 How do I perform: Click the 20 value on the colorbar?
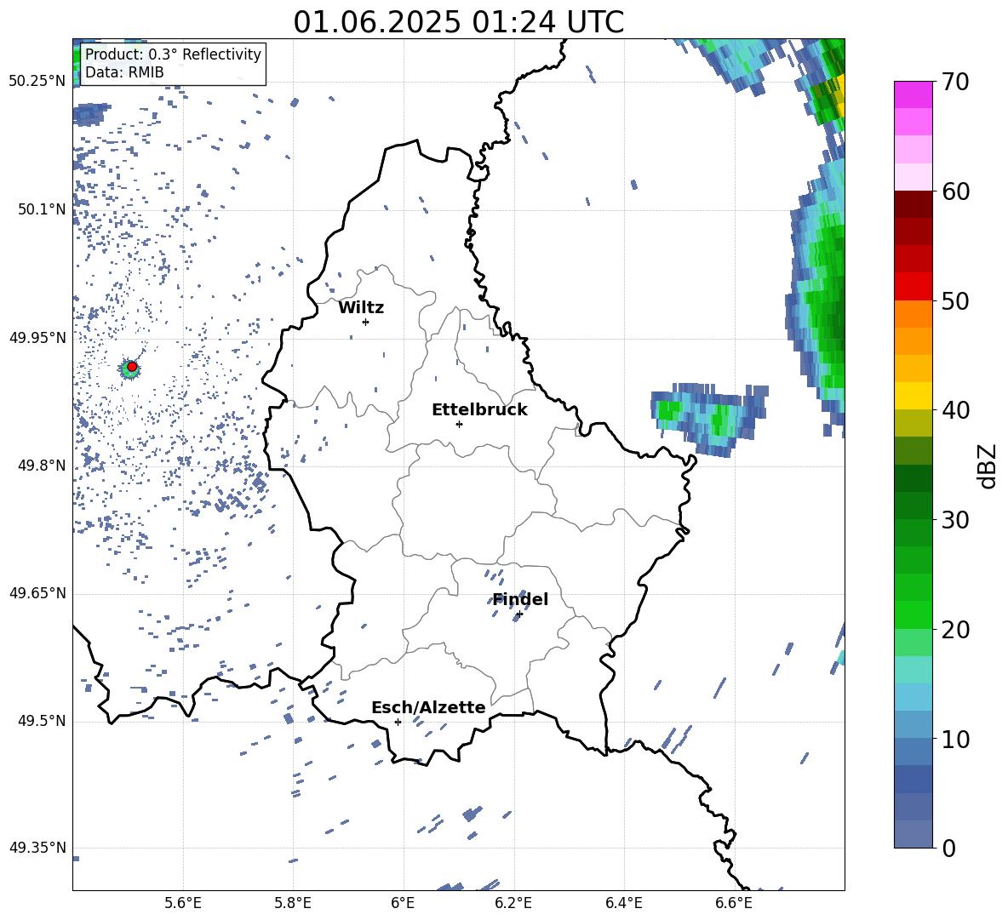[x=954, y=630]
